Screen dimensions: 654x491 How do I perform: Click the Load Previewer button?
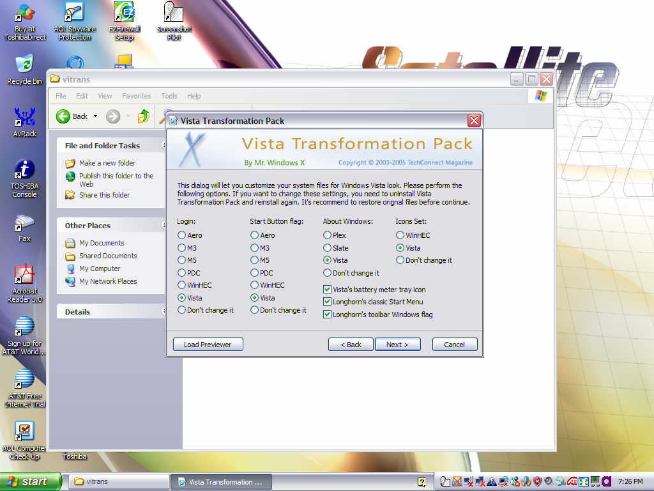(208, 345)
